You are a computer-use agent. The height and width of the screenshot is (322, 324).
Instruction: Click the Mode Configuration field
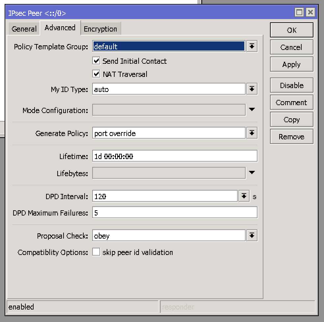[x=169, y=110]
